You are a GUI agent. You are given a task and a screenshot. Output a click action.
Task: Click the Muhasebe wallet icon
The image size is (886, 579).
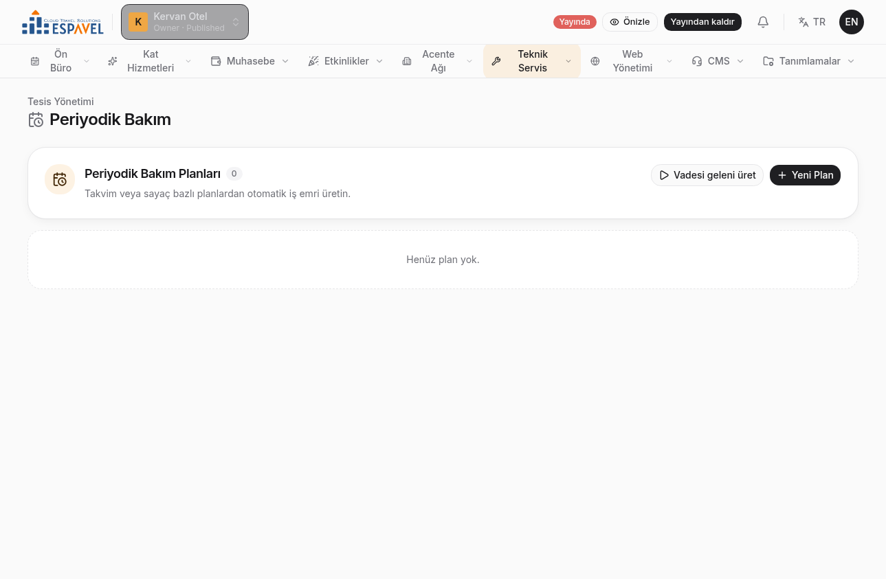click(x=216, y=61)
